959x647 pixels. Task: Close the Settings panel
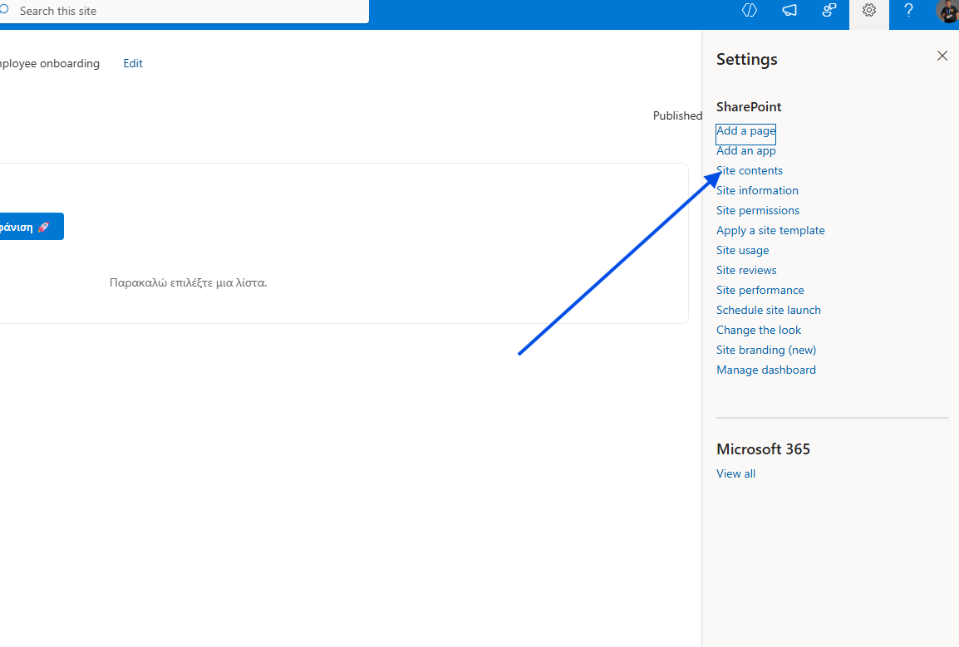[942, 56]
